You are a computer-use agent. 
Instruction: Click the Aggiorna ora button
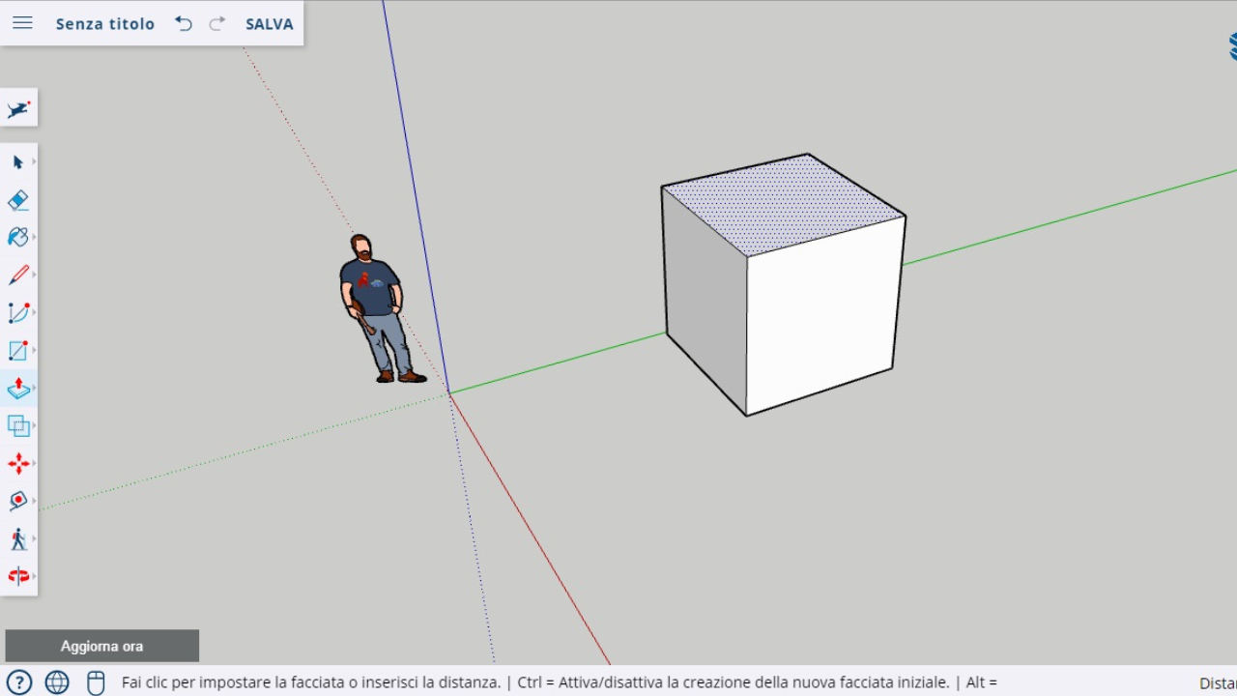[101, 645]
